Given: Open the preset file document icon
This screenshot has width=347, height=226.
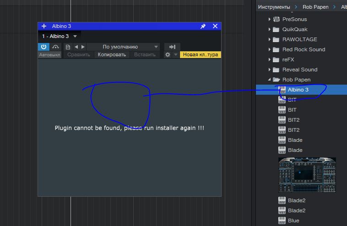Looking at the screenshot, I should [68, 47].
